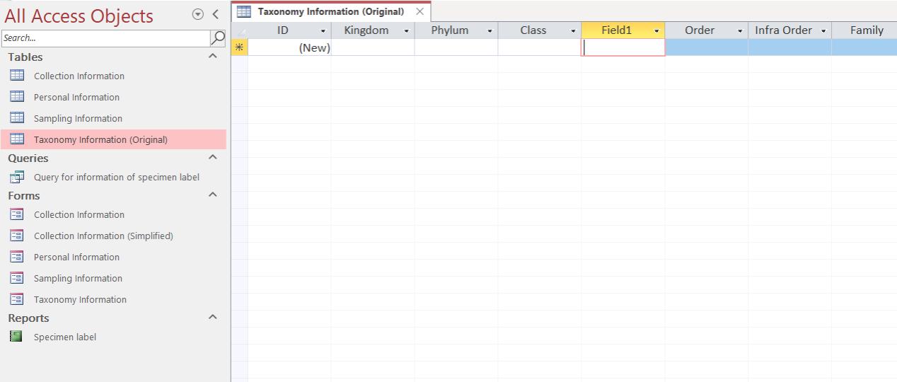Click the navigation pane Search box
Screen dimensions: 897x382
105,37
